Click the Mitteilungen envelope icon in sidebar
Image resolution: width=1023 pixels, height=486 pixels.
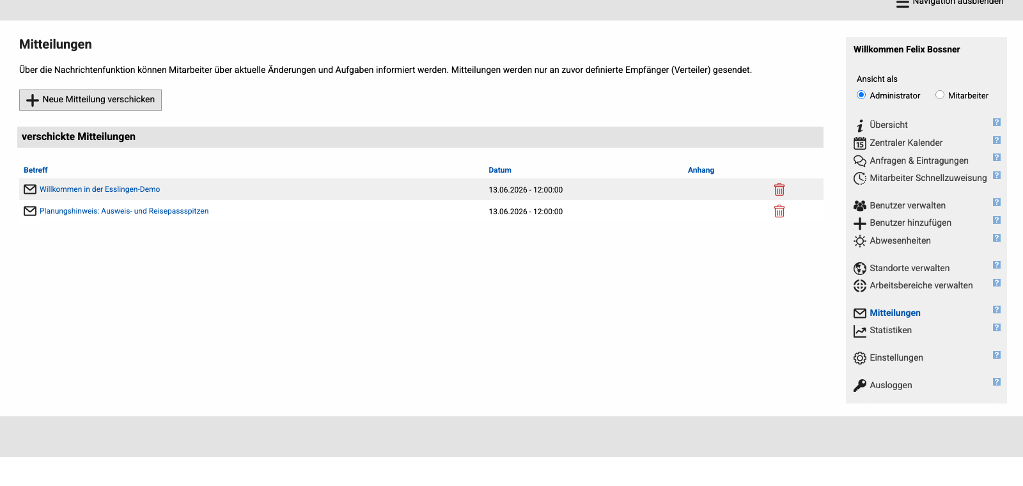tap(860, 313)
